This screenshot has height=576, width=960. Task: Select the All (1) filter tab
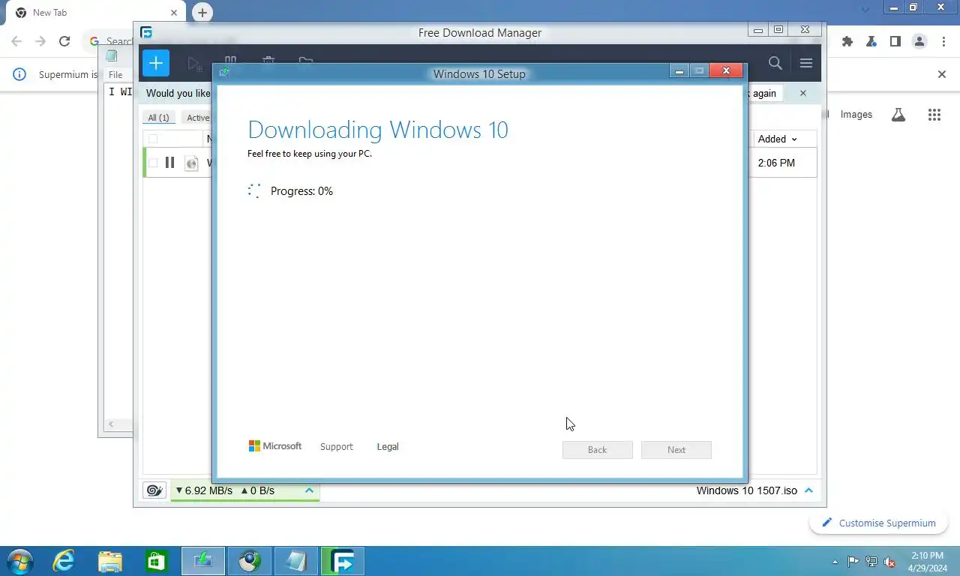pyautogui.click(x=158, y=118)
